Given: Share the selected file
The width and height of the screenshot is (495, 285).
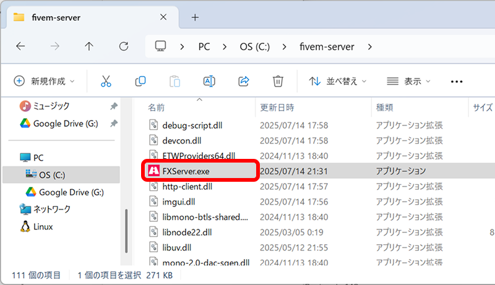Looking at the screenshot, I should click(x=243, y=82).
